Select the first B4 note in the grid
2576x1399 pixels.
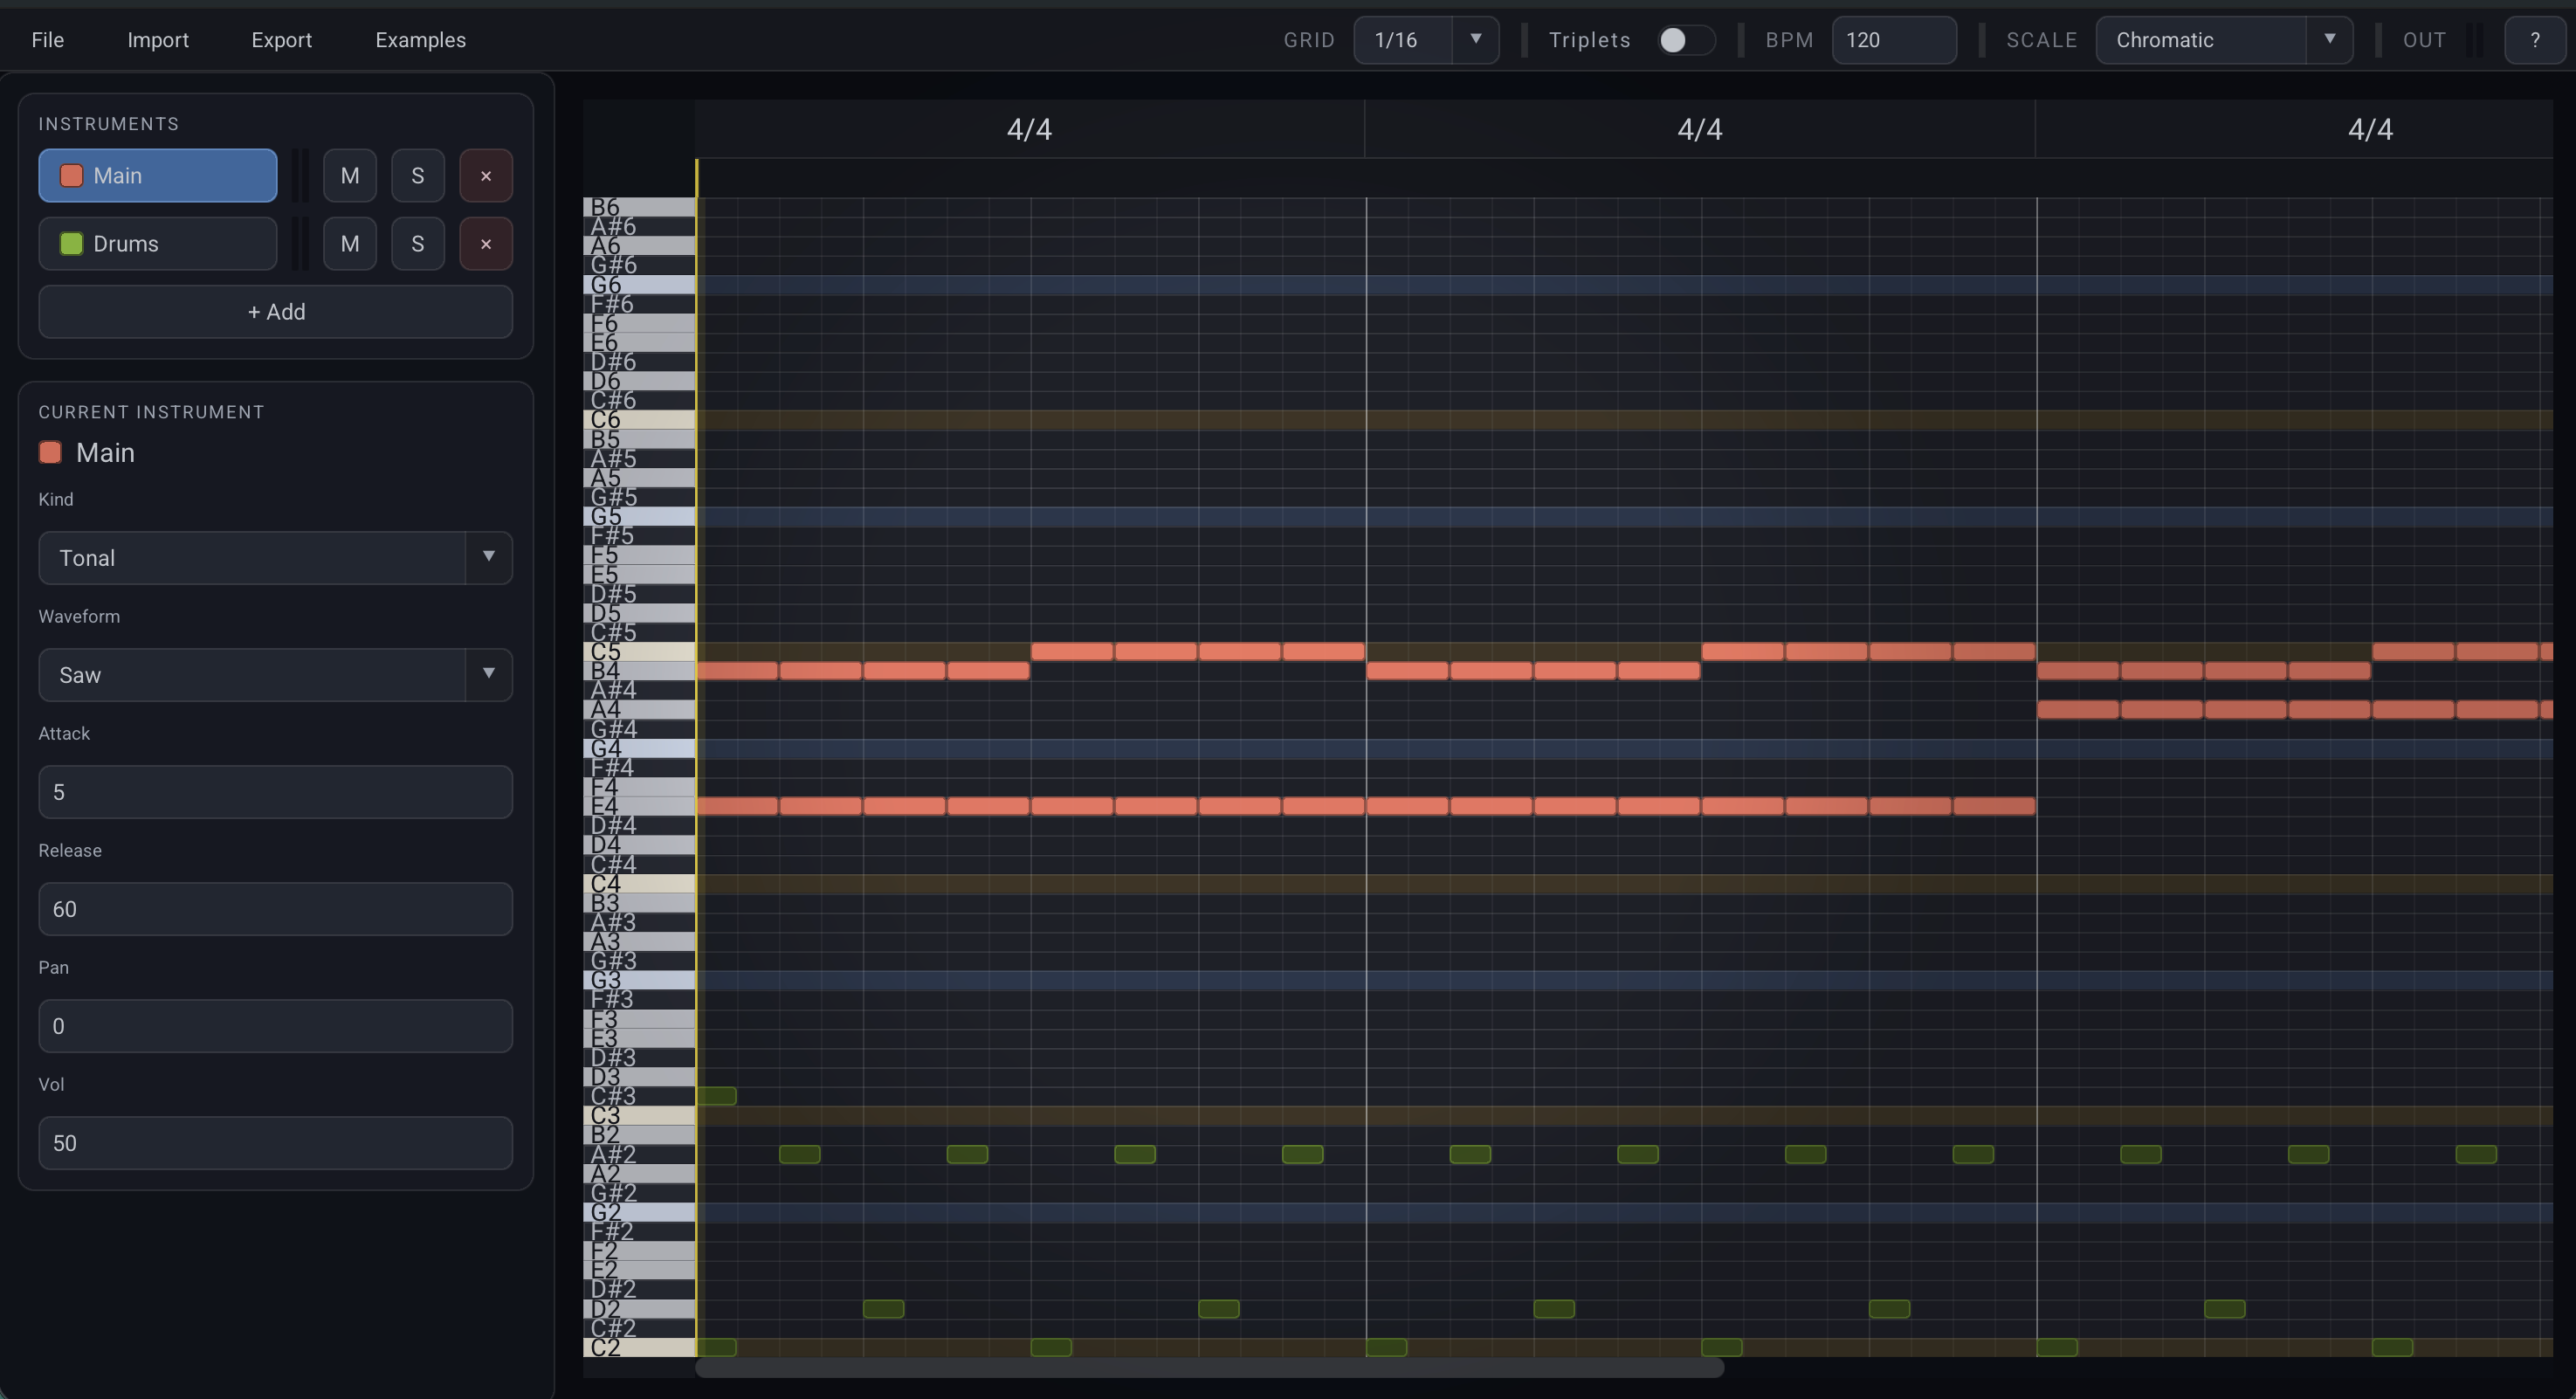[737, 671]
